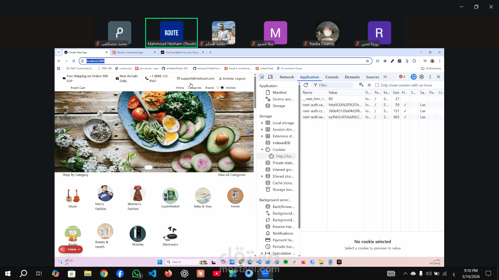Click the clear all cookies icon
This screenshot has height=280, width=499.
pos(361,85)
